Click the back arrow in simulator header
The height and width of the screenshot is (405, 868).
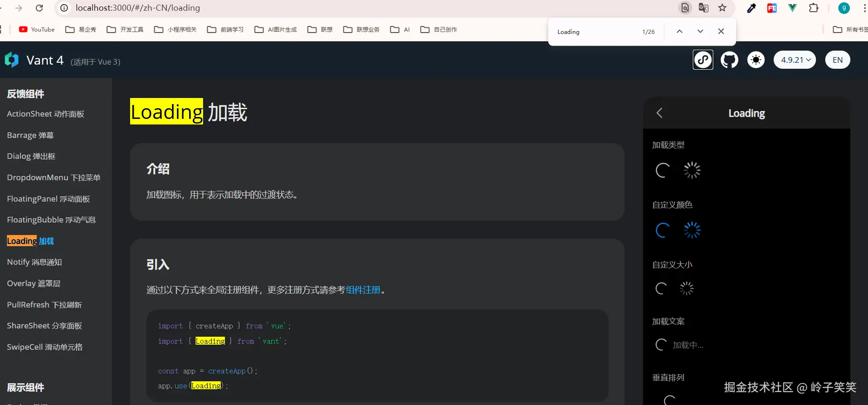coord(659,113)
